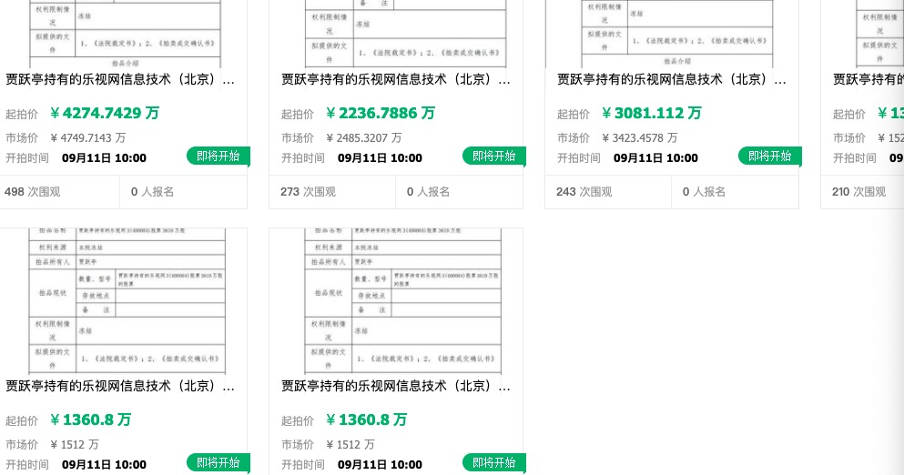The image size is (904, 475).
Task: Select ¥1360.8 万 price in first second-row card
Action: click(90, 419)
